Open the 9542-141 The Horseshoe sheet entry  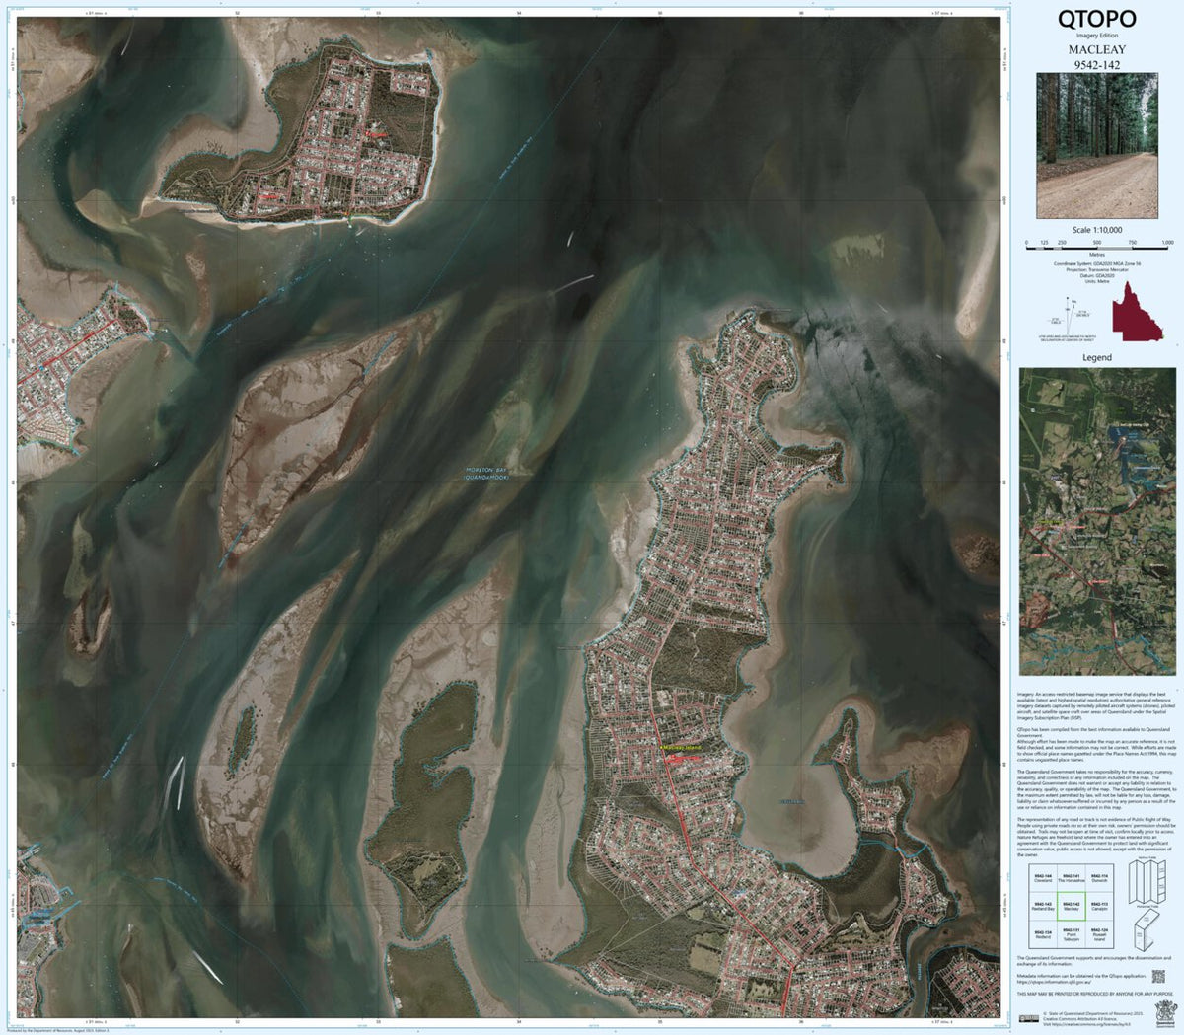click(x=1072, y=877)
